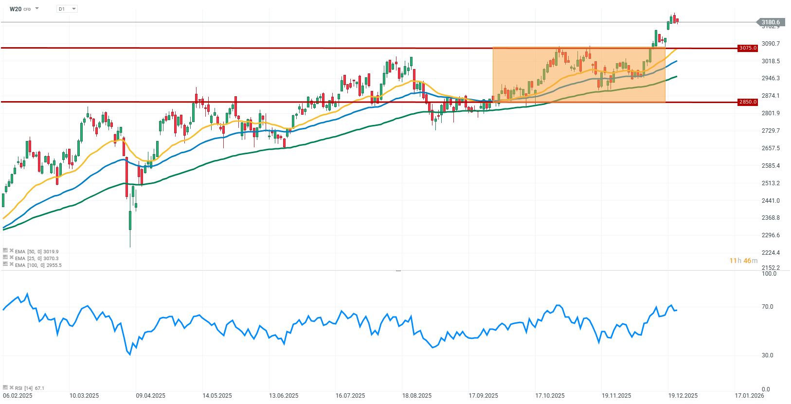Screen dimensions: 791x404
Task: Remove the EMA 100 indicator
Action: tap(11, 264)
